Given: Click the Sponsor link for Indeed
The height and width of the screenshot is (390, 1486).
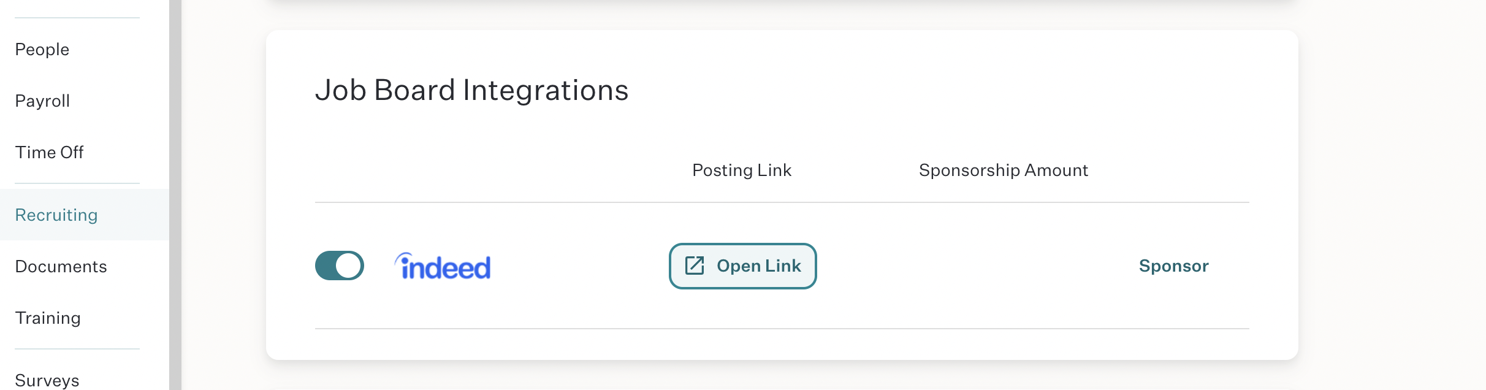Looking at the screenshot, I should coord(1173,266).
